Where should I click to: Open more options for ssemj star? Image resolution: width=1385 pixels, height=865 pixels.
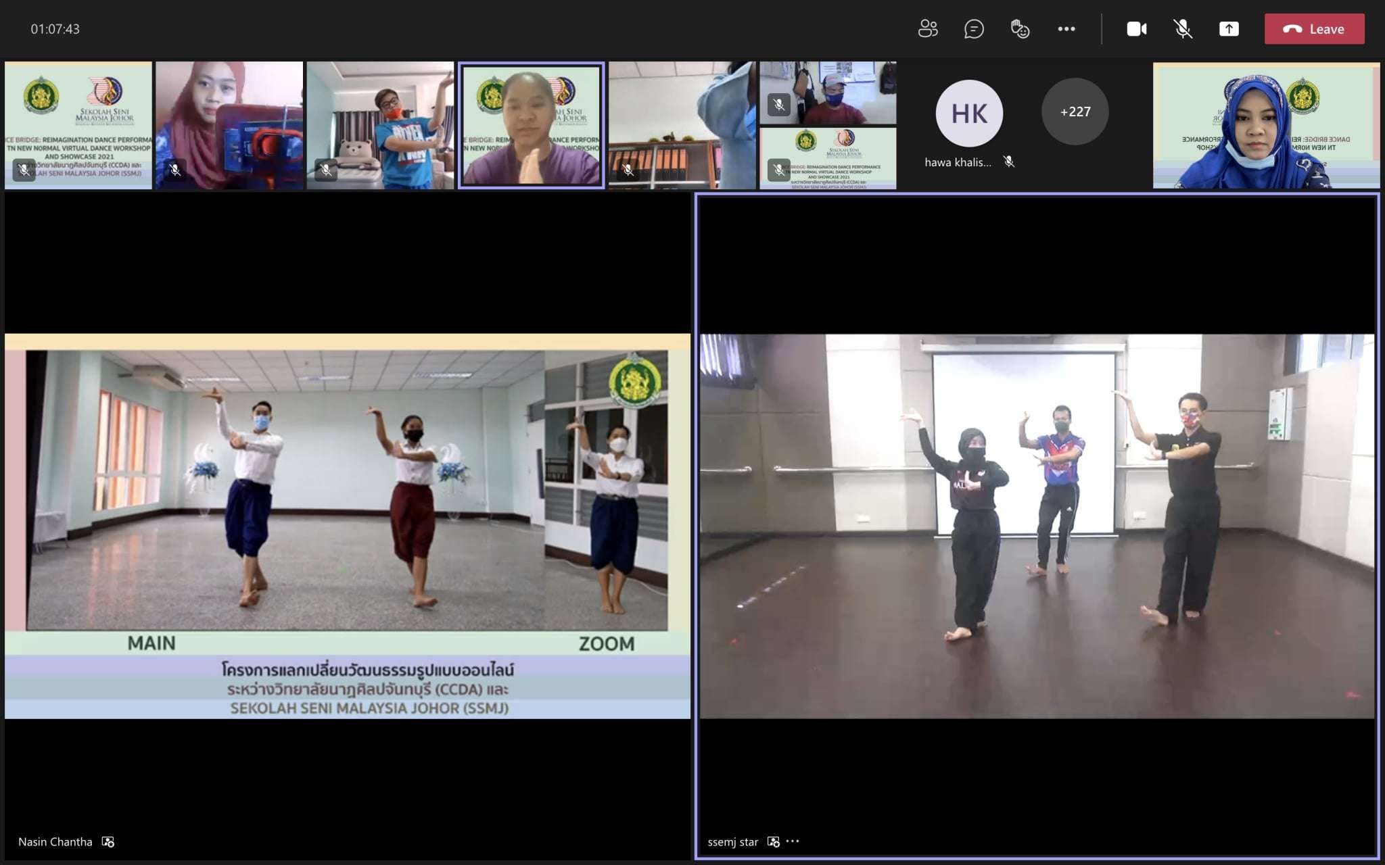pos(793,841)
